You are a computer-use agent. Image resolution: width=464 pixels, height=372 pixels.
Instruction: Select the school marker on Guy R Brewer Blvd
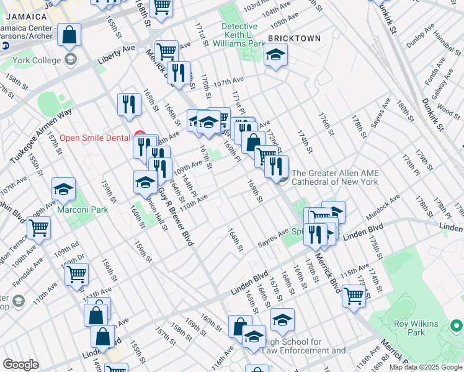(x=145, y=182)
